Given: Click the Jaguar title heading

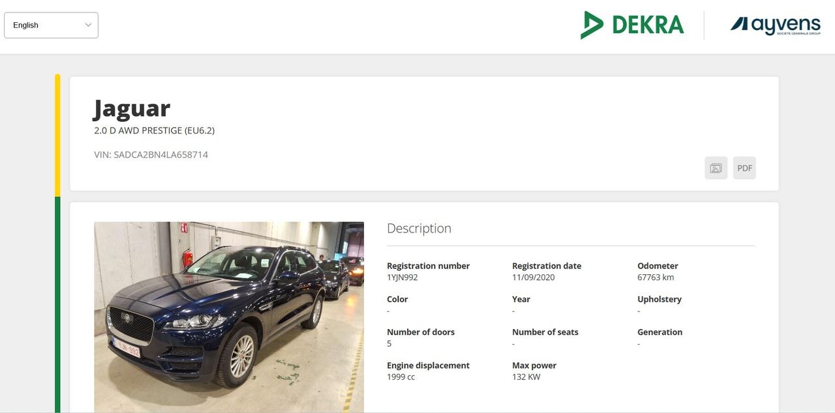Looking at the screenshot, I should pos(132,108).
